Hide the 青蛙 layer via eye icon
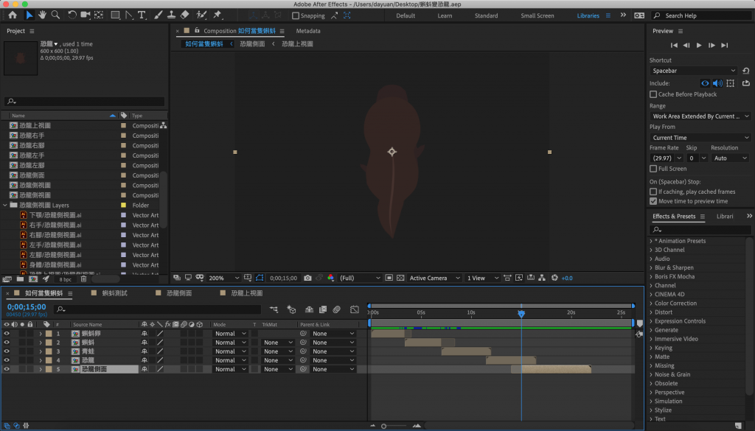 [x=7, y=351]
